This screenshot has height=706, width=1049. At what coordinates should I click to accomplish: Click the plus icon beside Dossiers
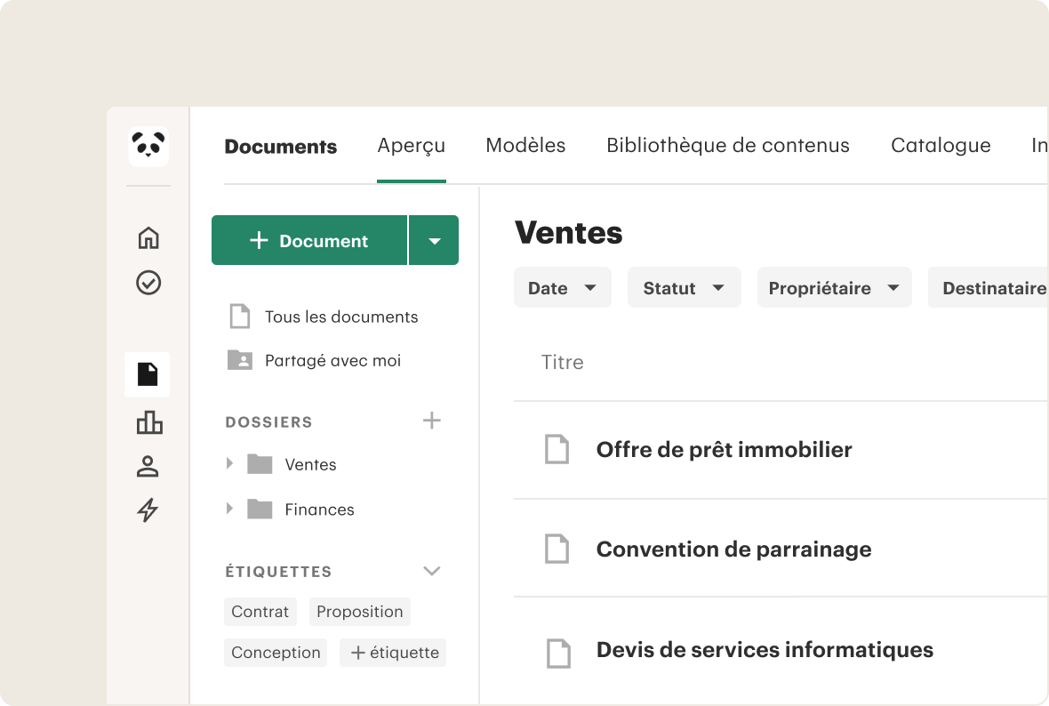click(x=431, y=421)
